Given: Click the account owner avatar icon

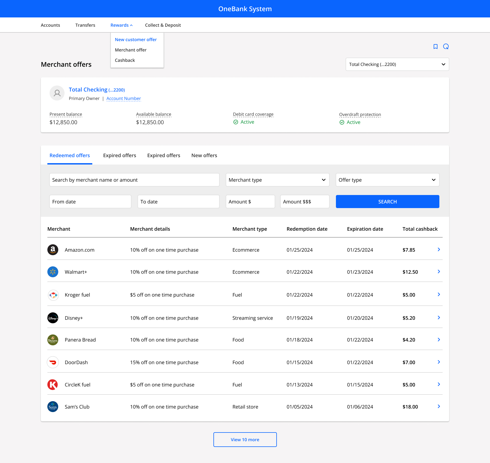Looking at the screenshot, I should coord(57,93).
